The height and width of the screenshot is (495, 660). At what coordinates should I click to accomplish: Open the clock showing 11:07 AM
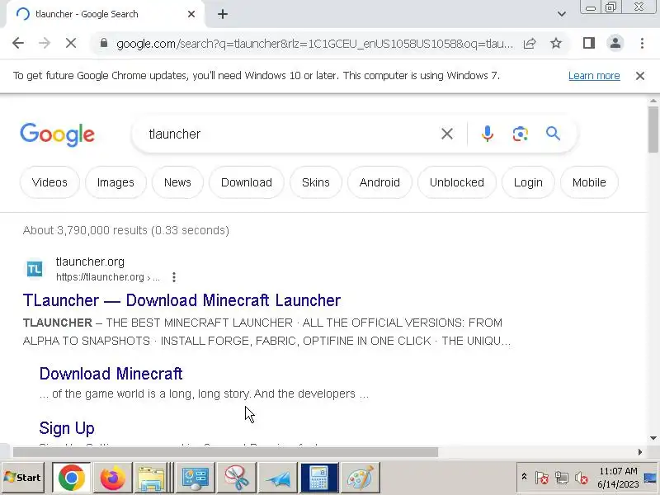(618, 478)
